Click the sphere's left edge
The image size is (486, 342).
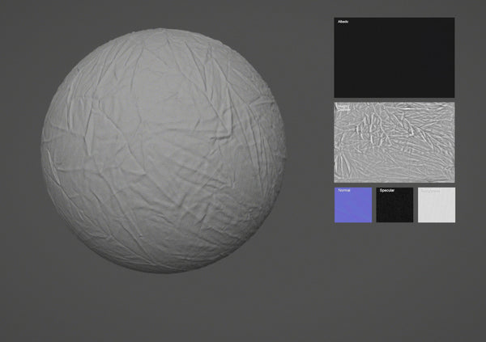43,150
